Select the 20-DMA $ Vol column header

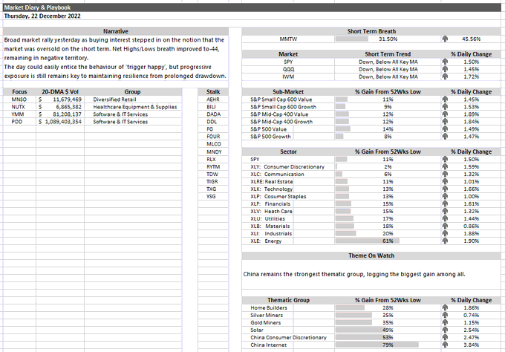60,91
